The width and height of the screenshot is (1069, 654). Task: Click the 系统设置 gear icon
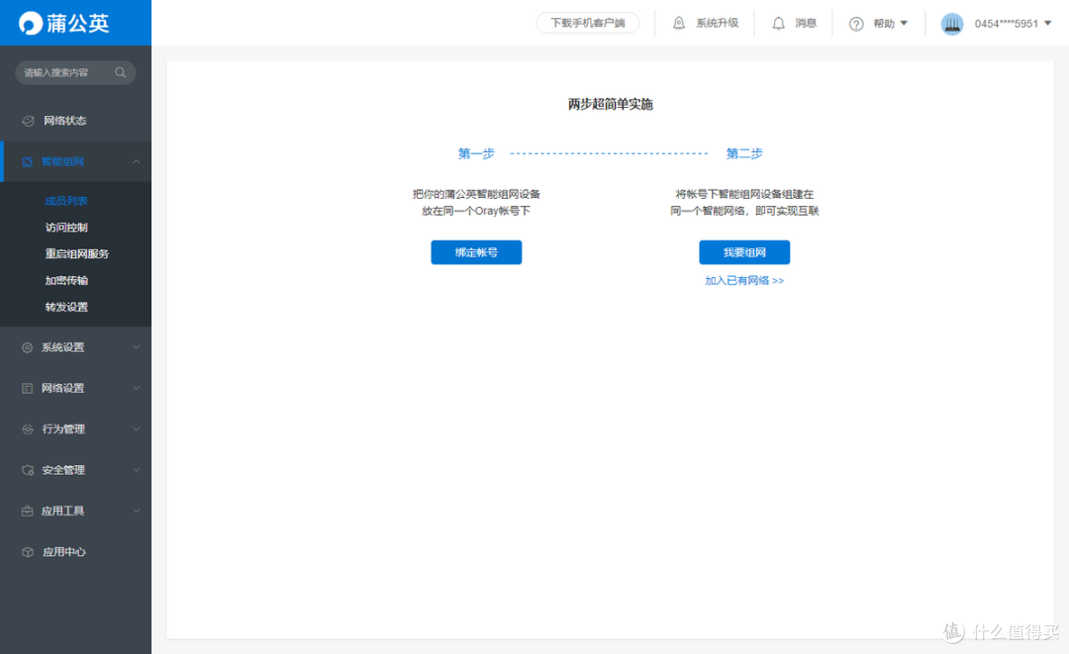[x=28, y=347]
